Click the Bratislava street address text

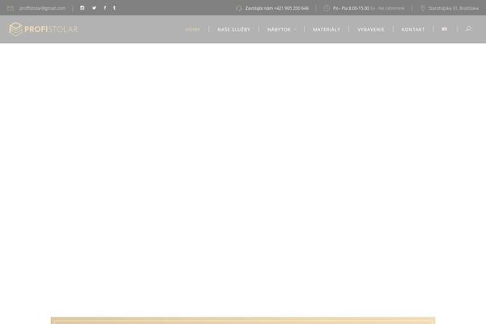454,8
